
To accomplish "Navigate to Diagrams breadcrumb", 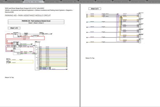I will click(x=69, y=10).
